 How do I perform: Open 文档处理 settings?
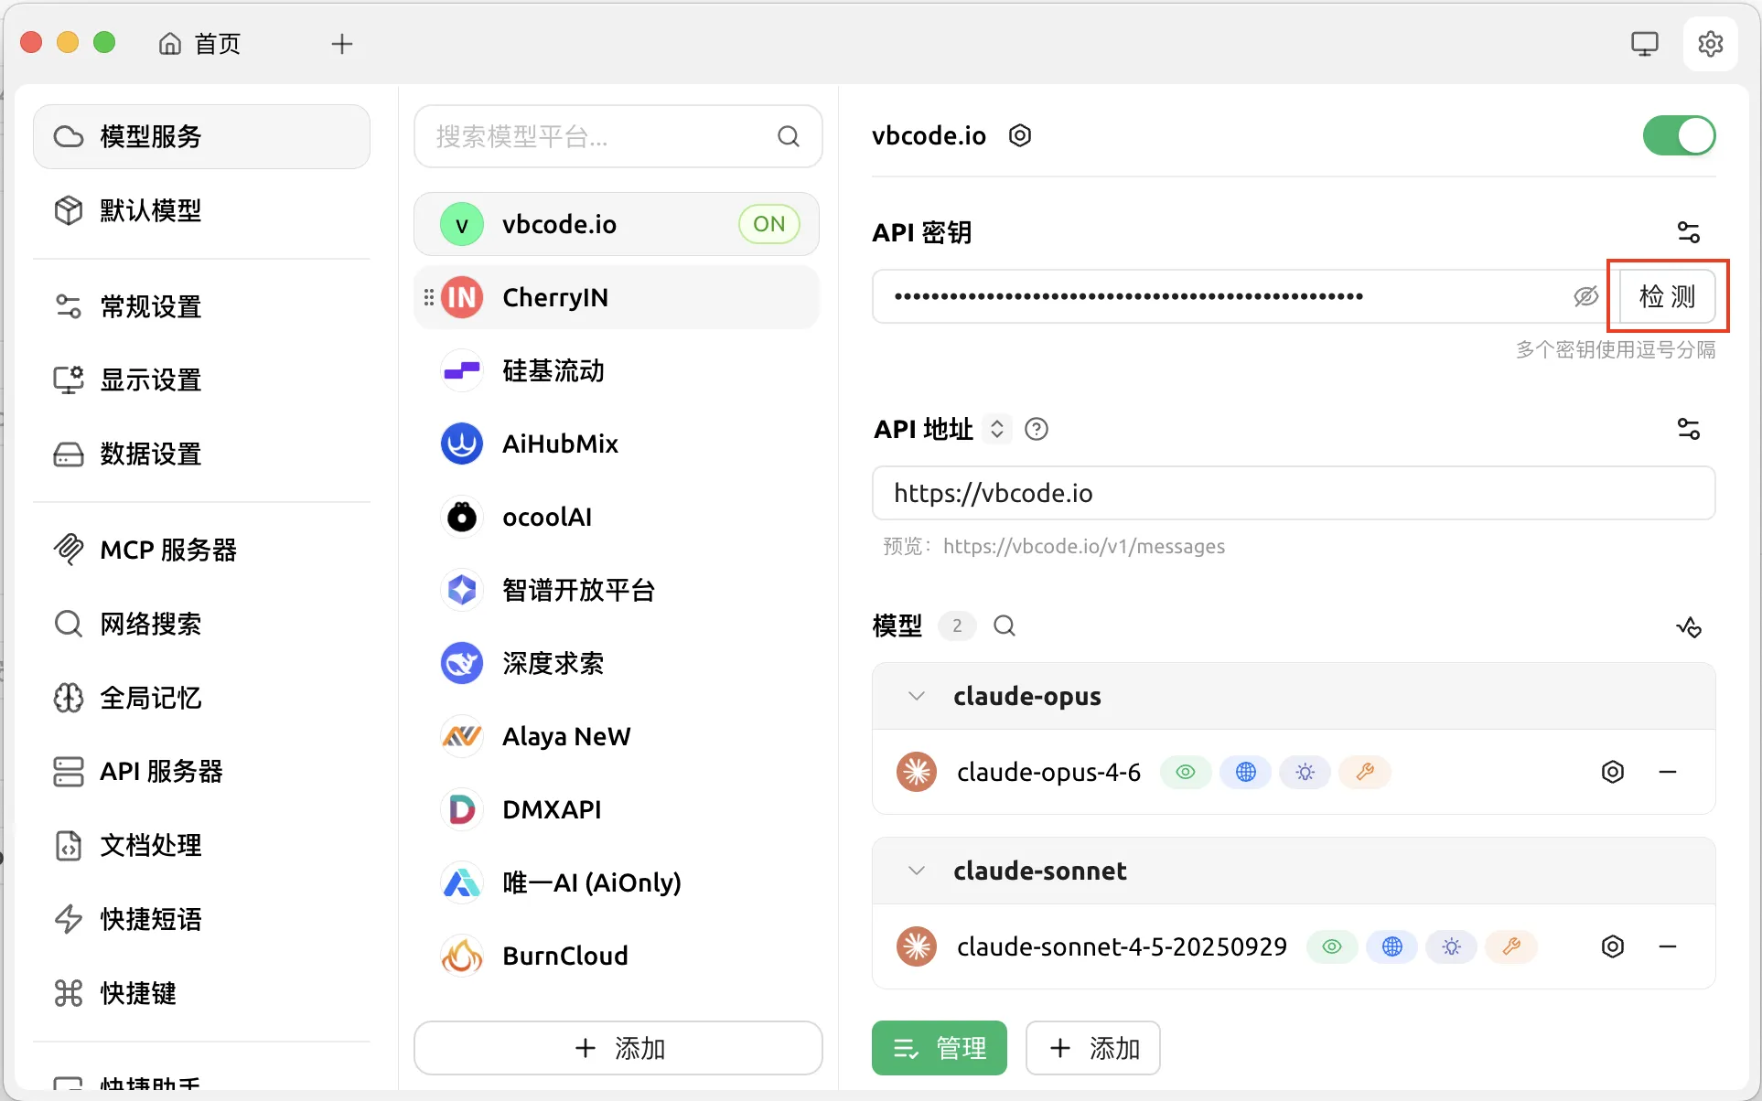click(201, 845)
